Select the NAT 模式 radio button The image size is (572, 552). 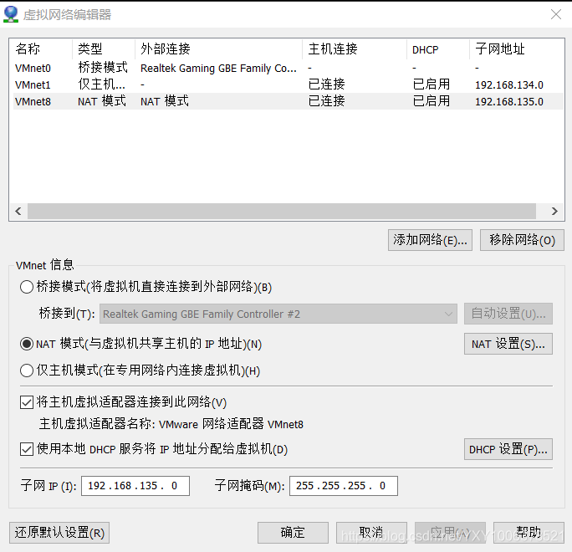coord(27,344)
